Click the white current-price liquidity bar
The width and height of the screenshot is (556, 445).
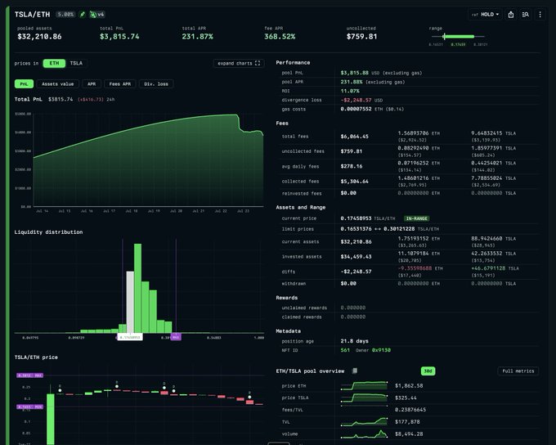point(130,302)
